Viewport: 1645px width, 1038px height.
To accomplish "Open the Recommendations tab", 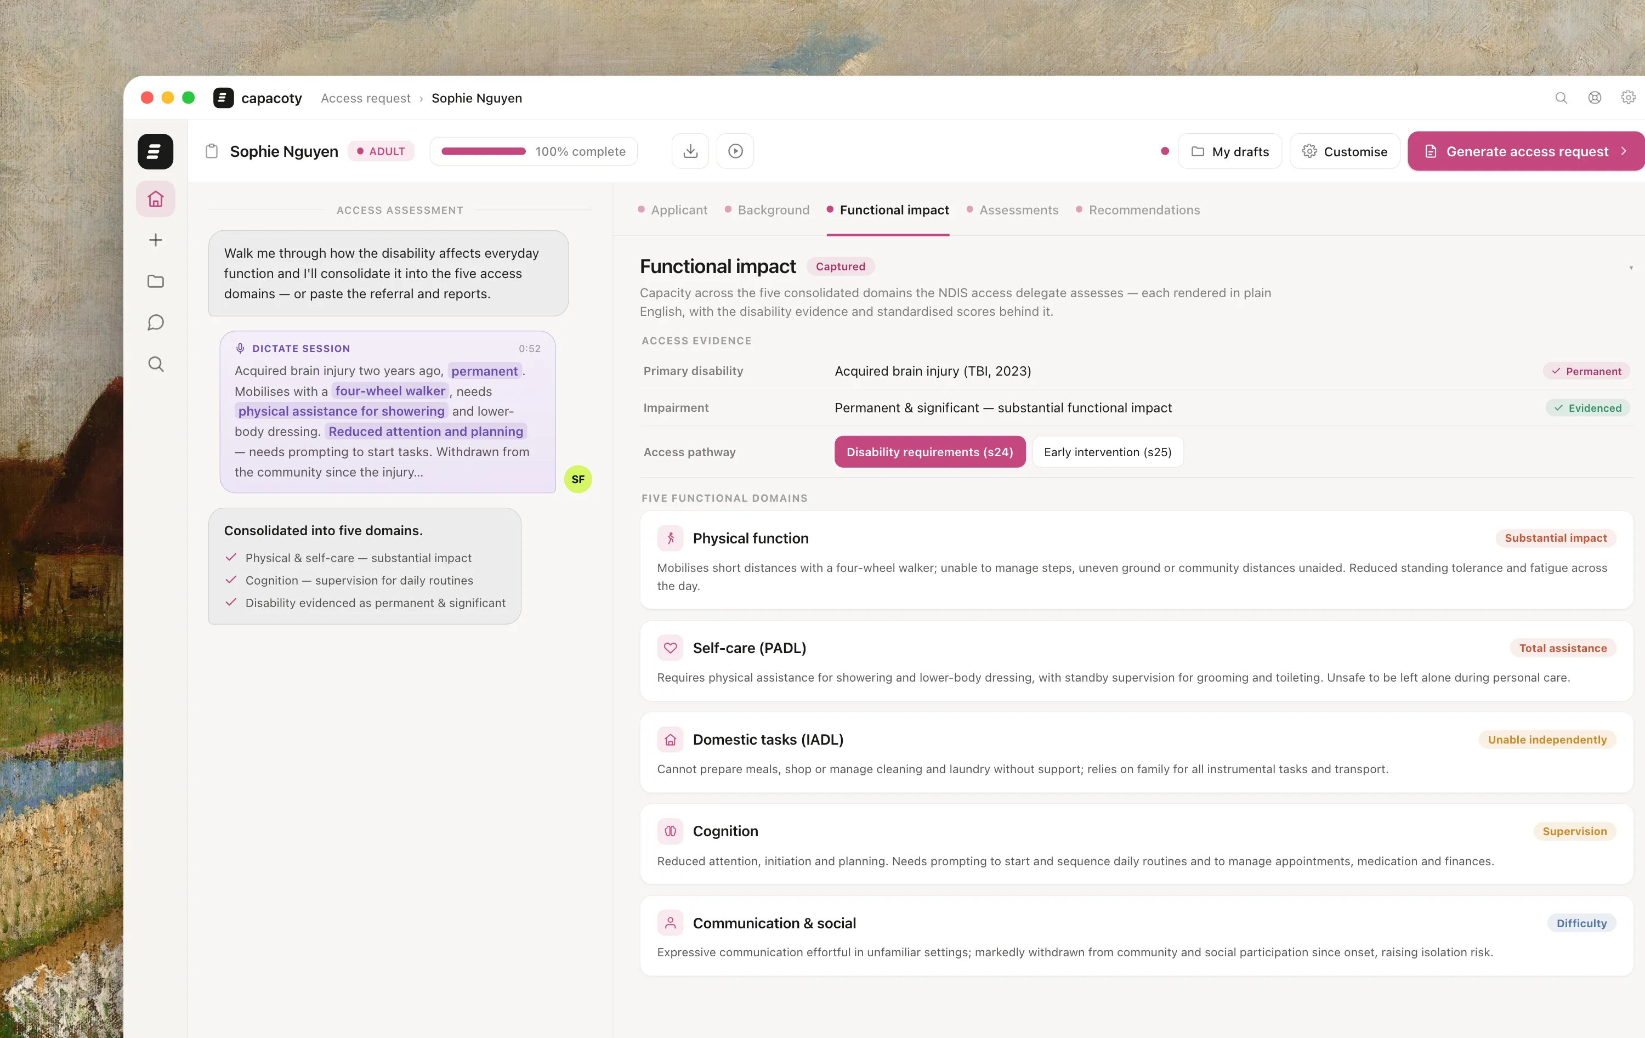I will pos(1137,210).
